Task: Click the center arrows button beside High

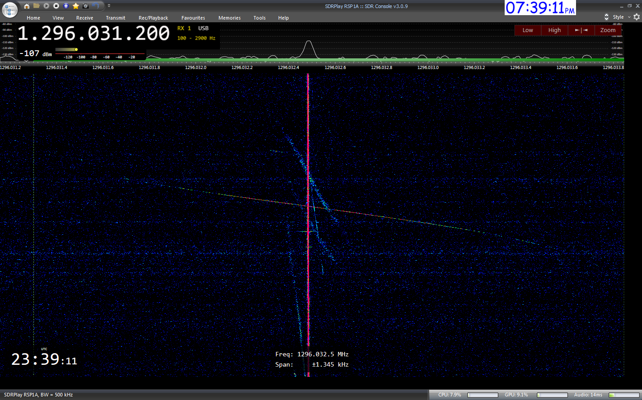Action: tap(581, 30)
